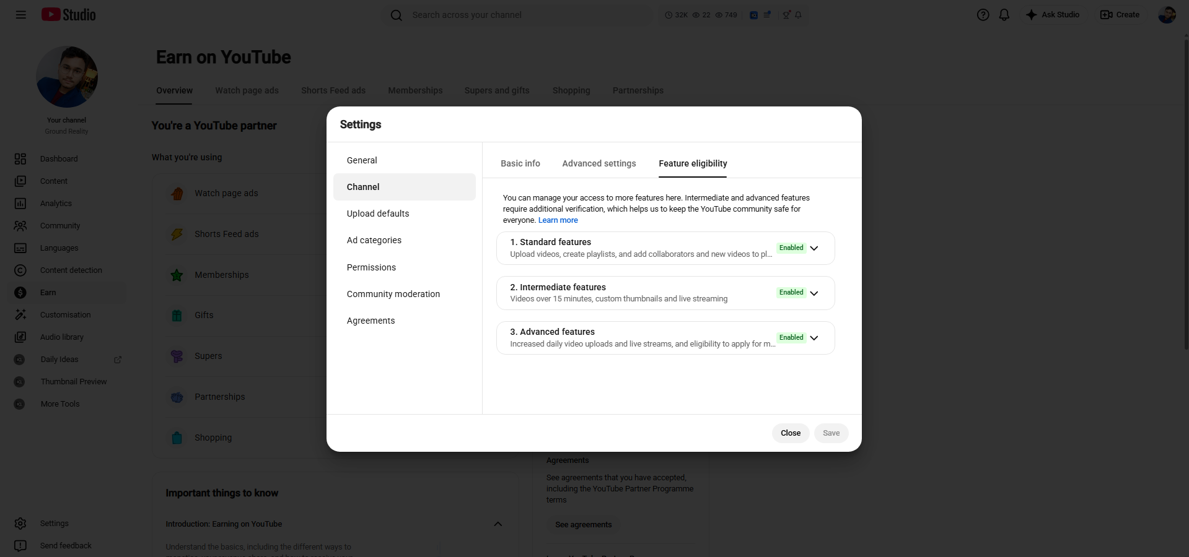Expand the Intermediate features section
This screenshot has height=557, width=1189.
click(x=814, y=293)
